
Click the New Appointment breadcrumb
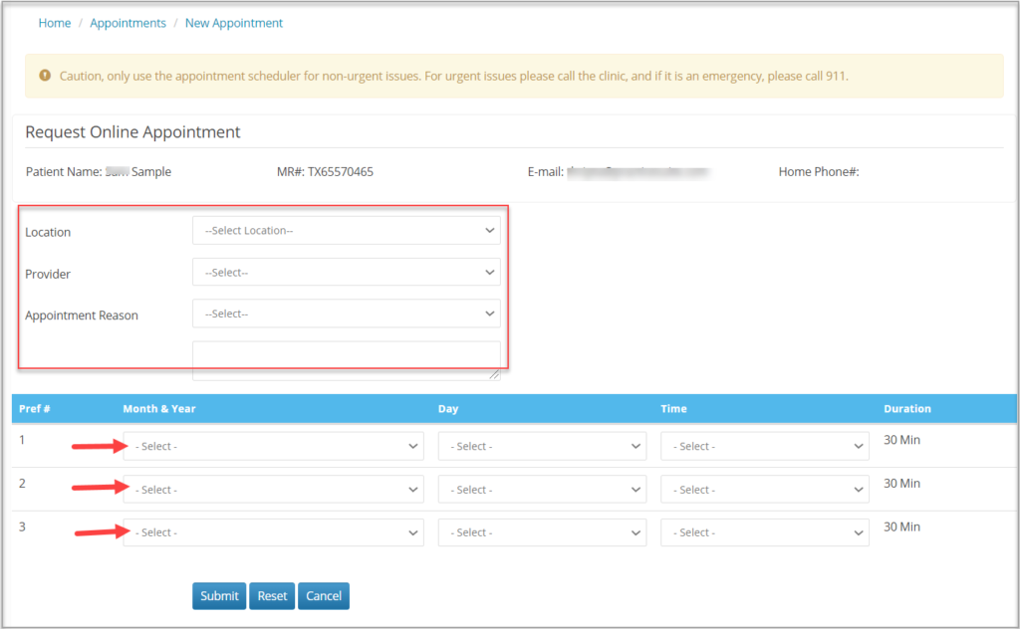tap(234, 23)
